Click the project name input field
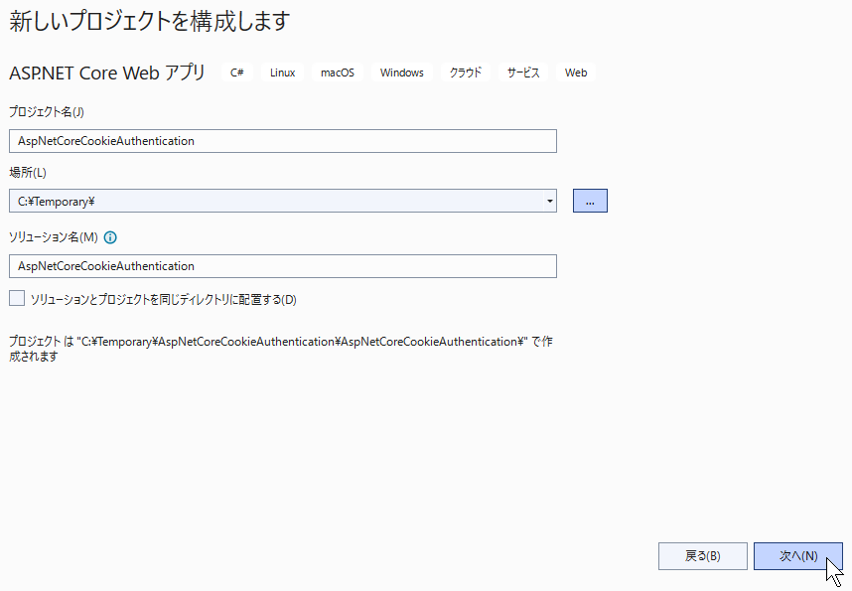This screenshot has height=591, width=852. click(283, 141)
